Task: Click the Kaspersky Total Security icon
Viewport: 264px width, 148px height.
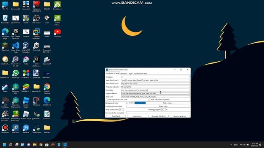Action: pyautogui.click(x=16, y=102)
